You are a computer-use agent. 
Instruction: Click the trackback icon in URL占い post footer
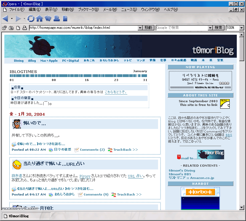[114, 195]
